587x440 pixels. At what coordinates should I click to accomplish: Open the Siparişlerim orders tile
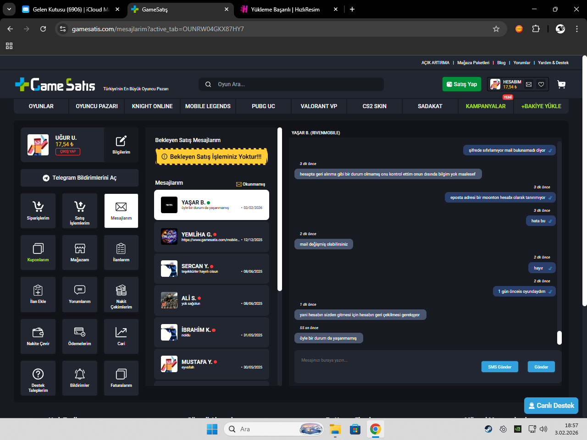click(x=38, y=211)
